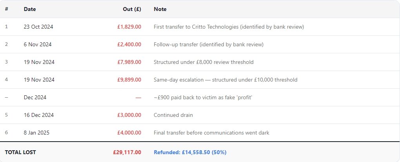Select the £4,000.00 final transfer amount

point(129,133)
